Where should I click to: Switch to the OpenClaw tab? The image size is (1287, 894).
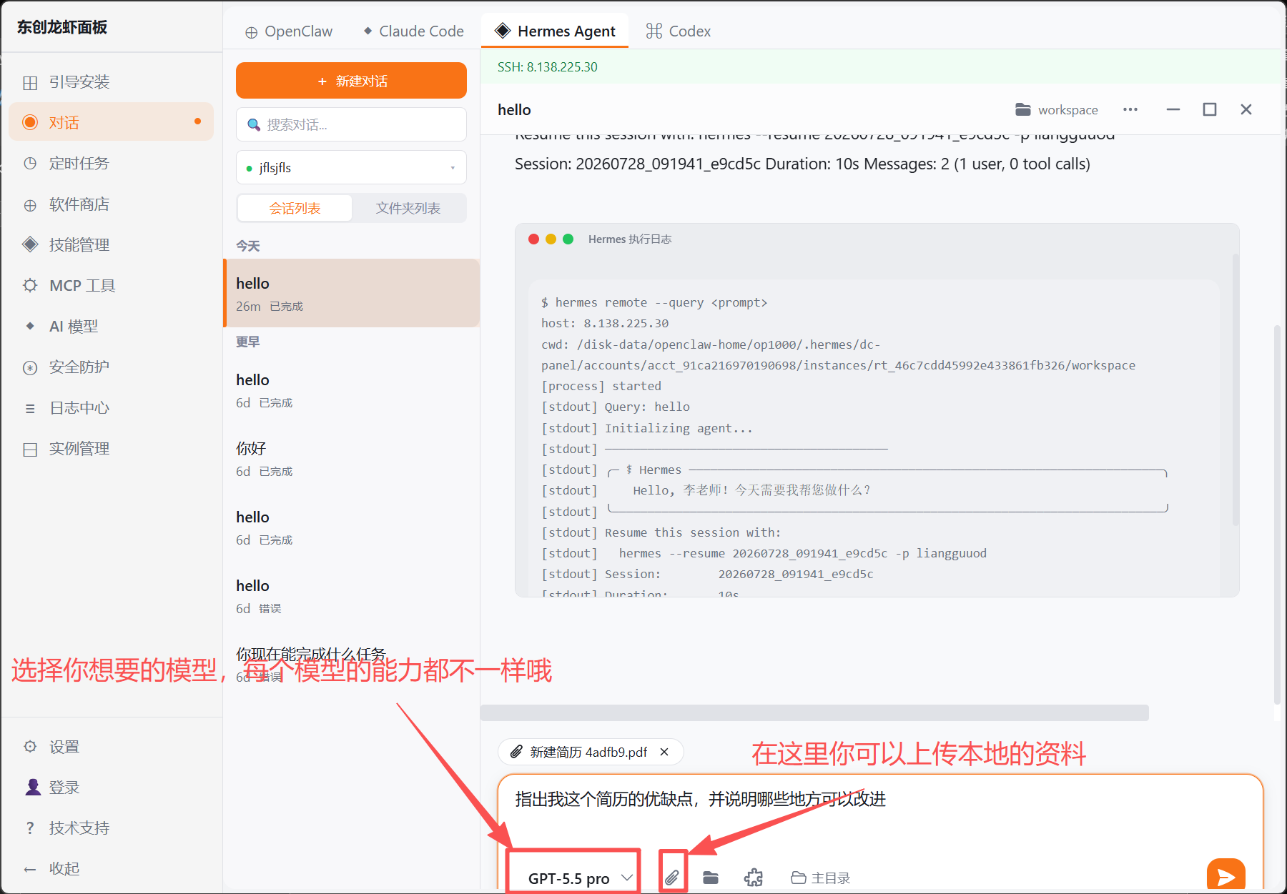click(289, 31)
